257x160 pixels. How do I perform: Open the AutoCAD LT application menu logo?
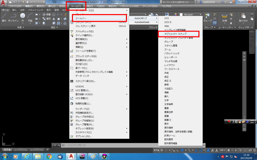(4, 4)
